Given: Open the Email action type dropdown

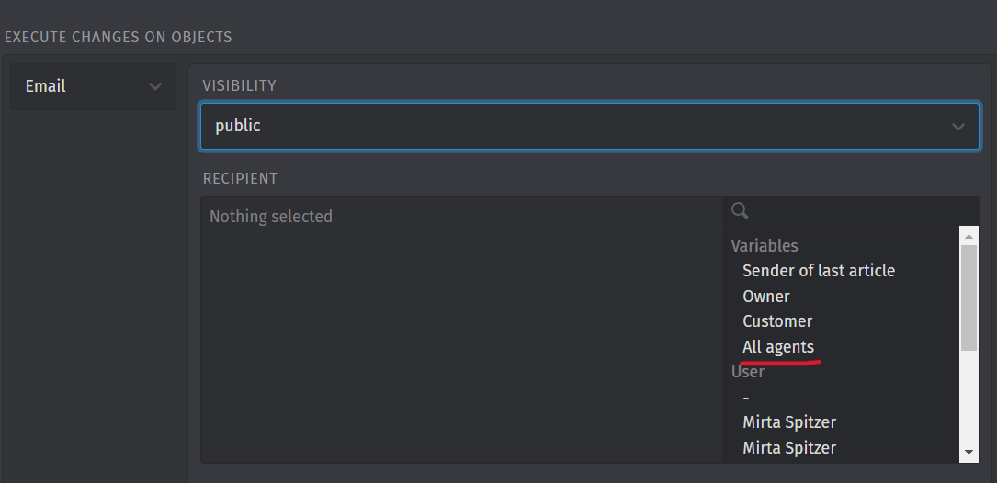Looking at the screenshot, I should tap(93, 86).
